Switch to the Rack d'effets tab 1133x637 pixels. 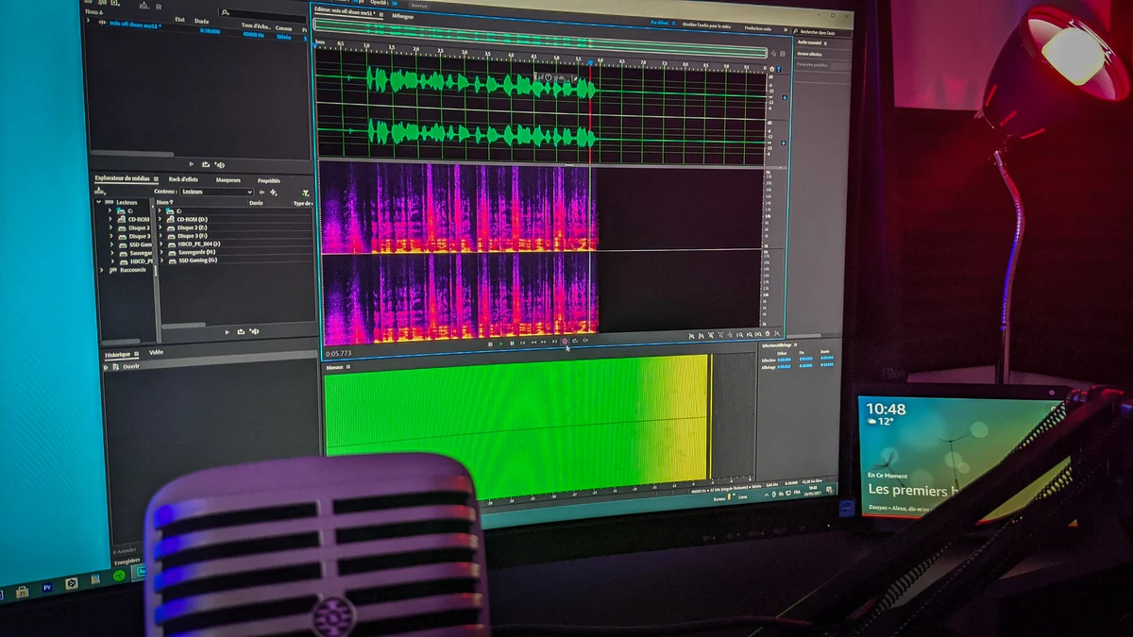pyautogui.click(x=183, y=179)
